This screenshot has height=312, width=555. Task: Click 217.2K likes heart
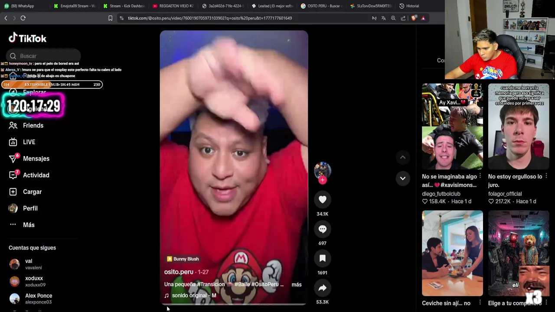pyautogui.click(x=491, y=201)
